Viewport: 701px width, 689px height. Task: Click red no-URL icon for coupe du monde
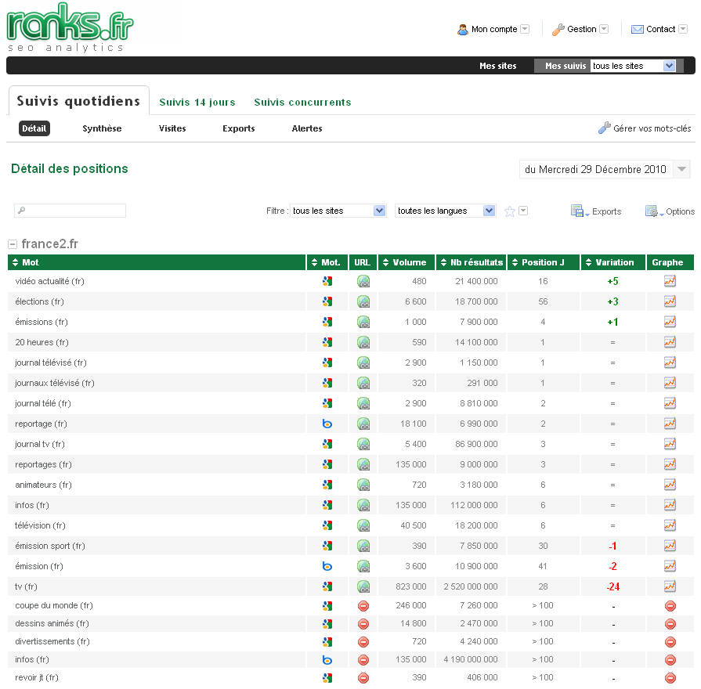click(363, 606)
